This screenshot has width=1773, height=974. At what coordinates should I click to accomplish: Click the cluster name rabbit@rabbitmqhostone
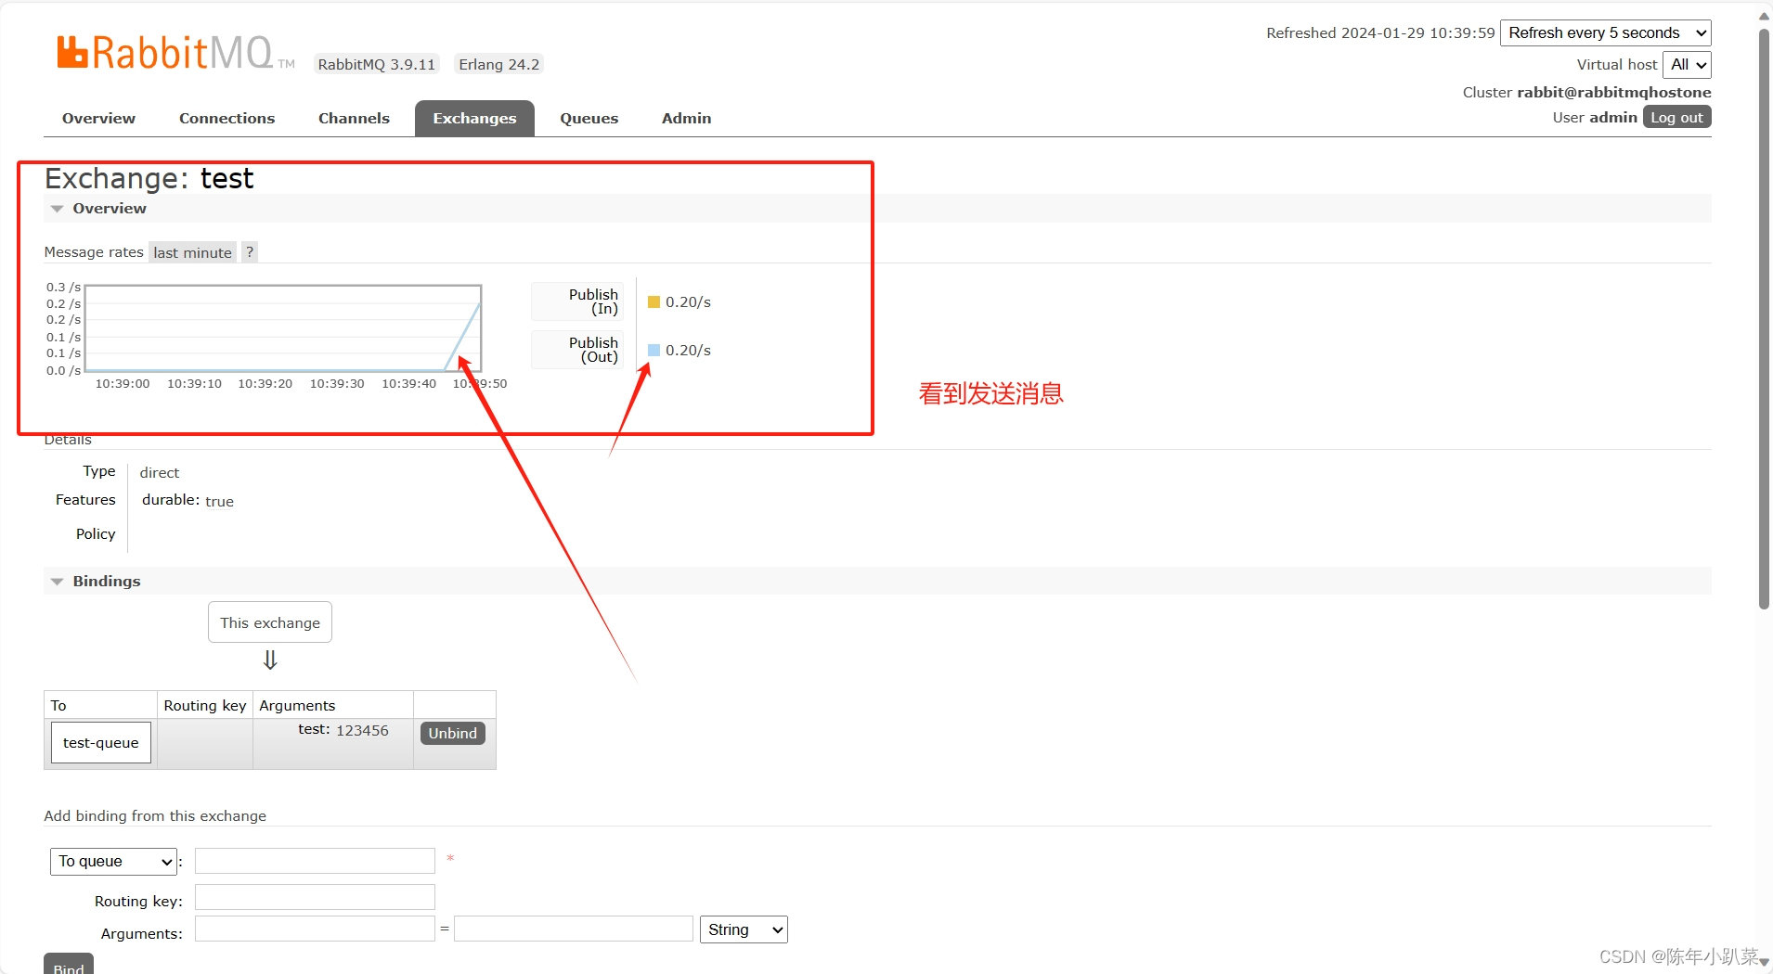1614,92
